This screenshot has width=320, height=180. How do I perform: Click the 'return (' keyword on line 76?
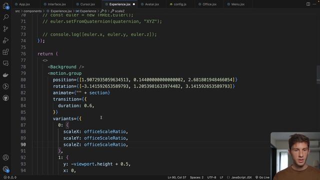point(48,54)
